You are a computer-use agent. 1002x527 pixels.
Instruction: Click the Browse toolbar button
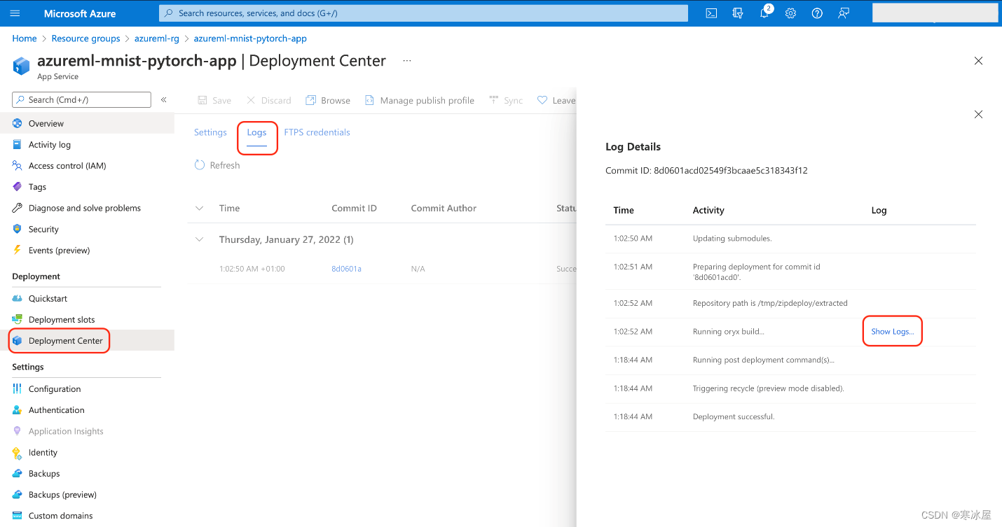coord(328,100)
